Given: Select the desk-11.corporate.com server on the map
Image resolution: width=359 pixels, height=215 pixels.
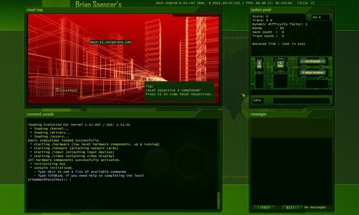Looking at the screenshot, I should 110,42.
